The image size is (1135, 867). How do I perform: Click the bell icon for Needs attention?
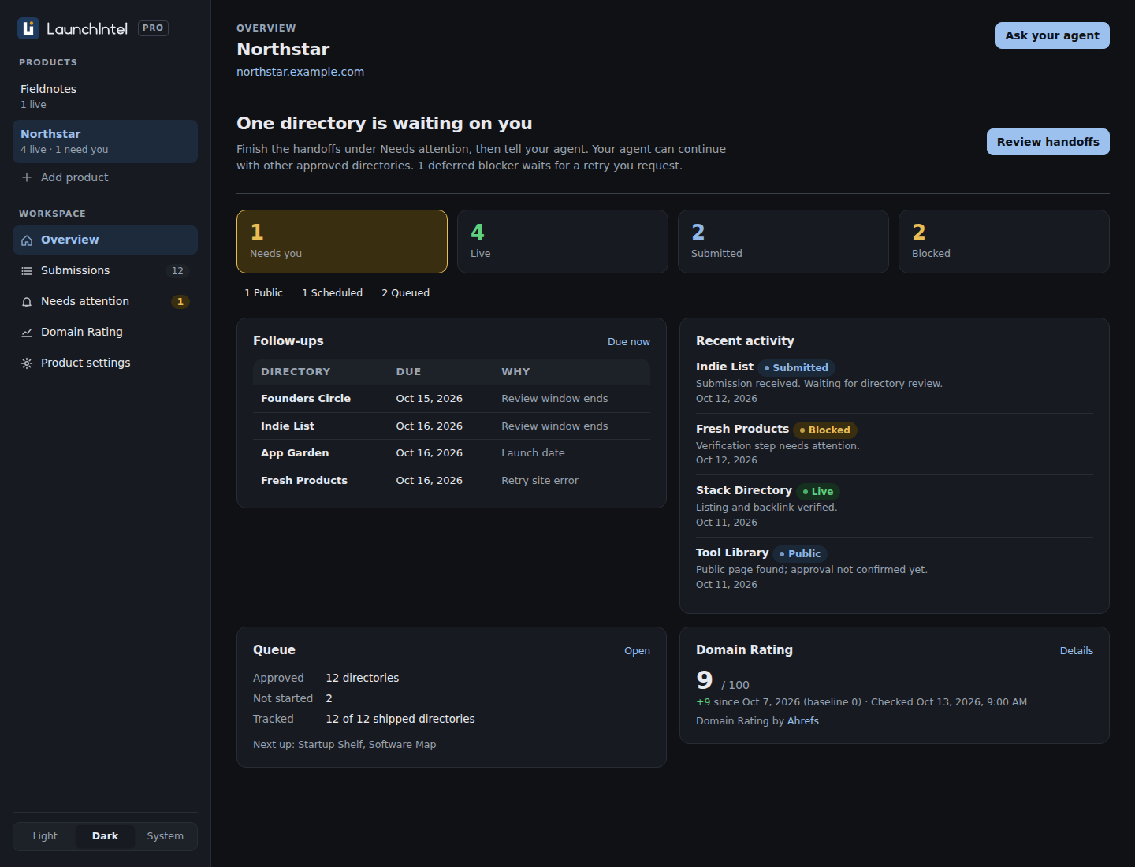[27, 302]
